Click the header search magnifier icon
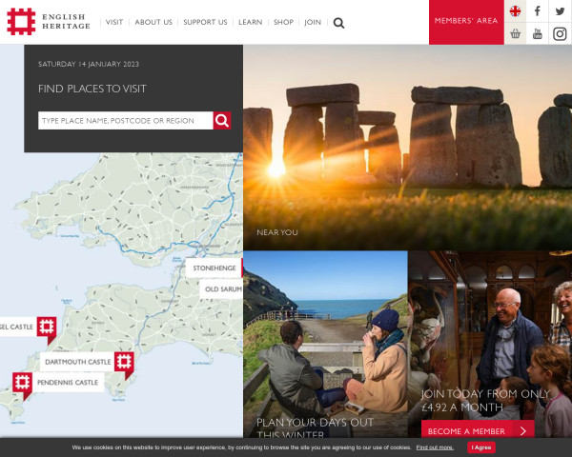This screenshot has height=457, width=572. [x=338, y=23]
